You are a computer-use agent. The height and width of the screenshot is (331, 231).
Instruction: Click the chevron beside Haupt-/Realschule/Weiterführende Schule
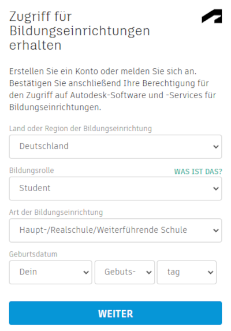[x=216, y=230]
